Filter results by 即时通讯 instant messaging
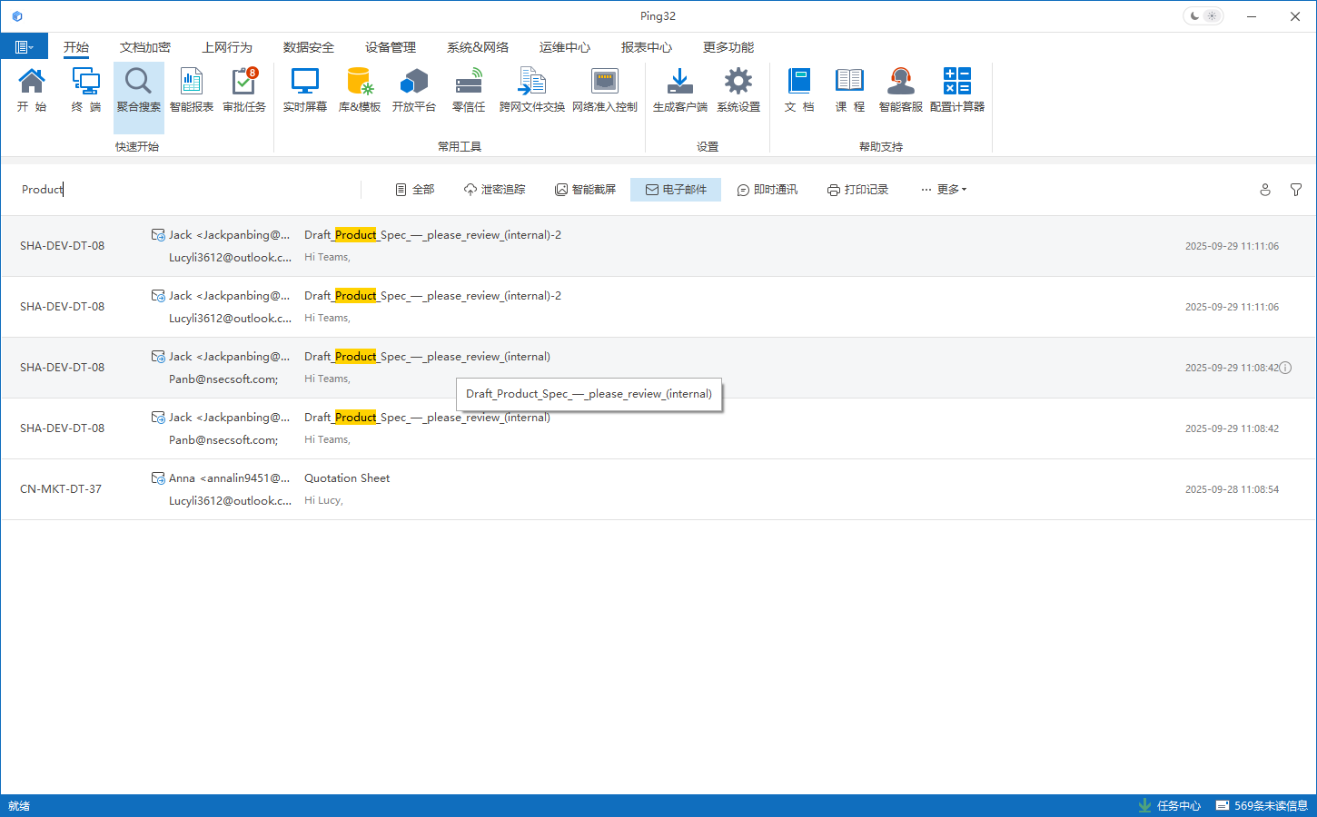The width and height of the screenshot is (1317, 817). coord(767,190)
